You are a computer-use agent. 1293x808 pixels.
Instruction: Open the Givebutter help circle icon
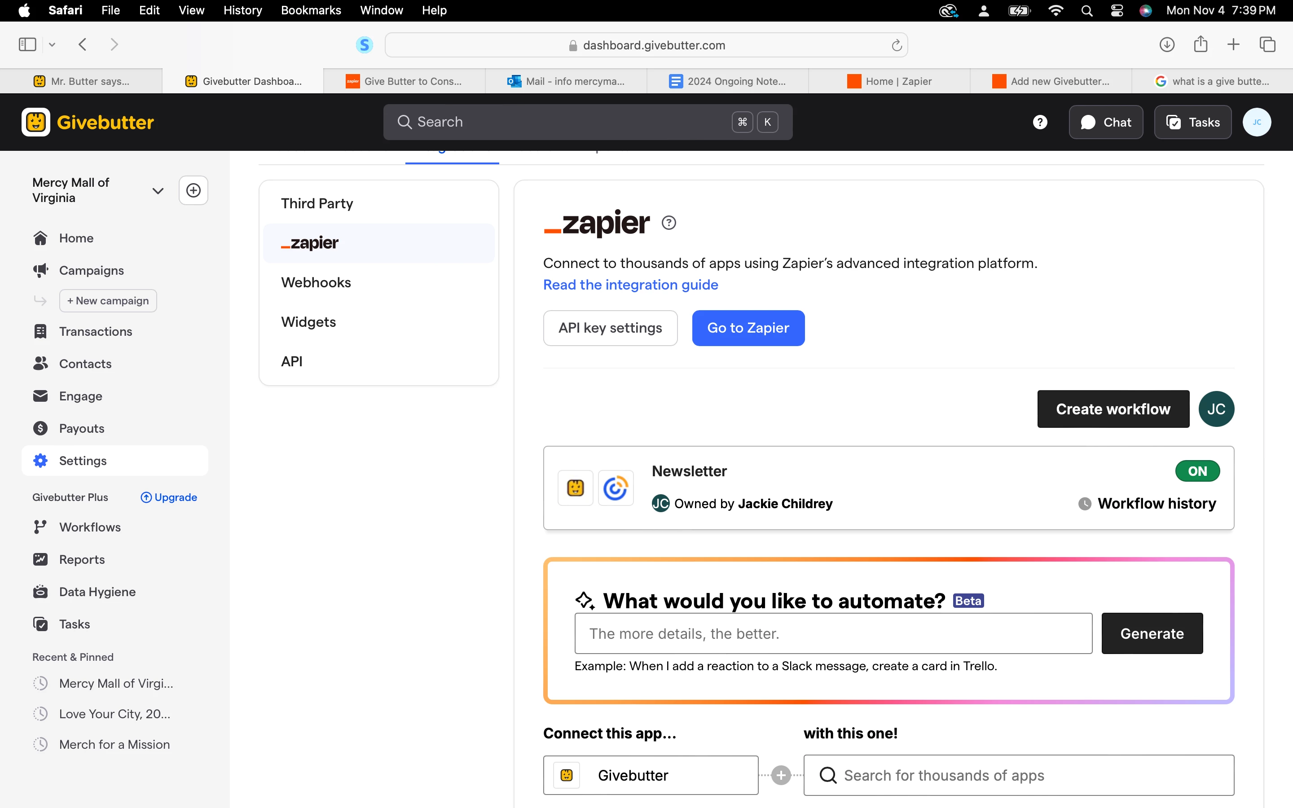(1039, 123)
